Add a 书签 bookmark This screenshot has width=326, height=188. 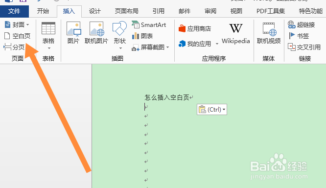(x=299, y=36)
